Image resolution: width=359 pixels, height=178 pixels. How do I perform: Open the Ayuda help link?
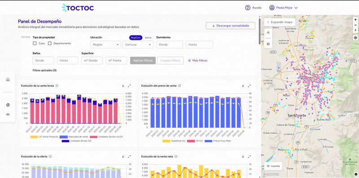coord(253,8)
